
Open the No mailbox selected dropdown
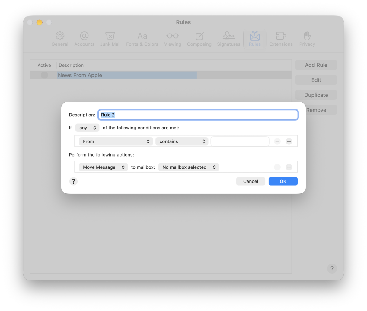click(189, 167)
